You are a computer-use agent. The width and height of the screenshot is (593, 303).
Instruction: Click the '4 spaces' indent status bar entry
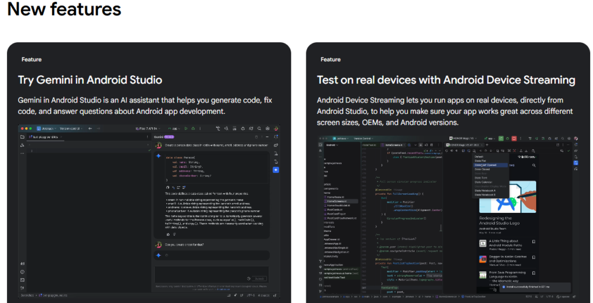[x=263, y=295]
